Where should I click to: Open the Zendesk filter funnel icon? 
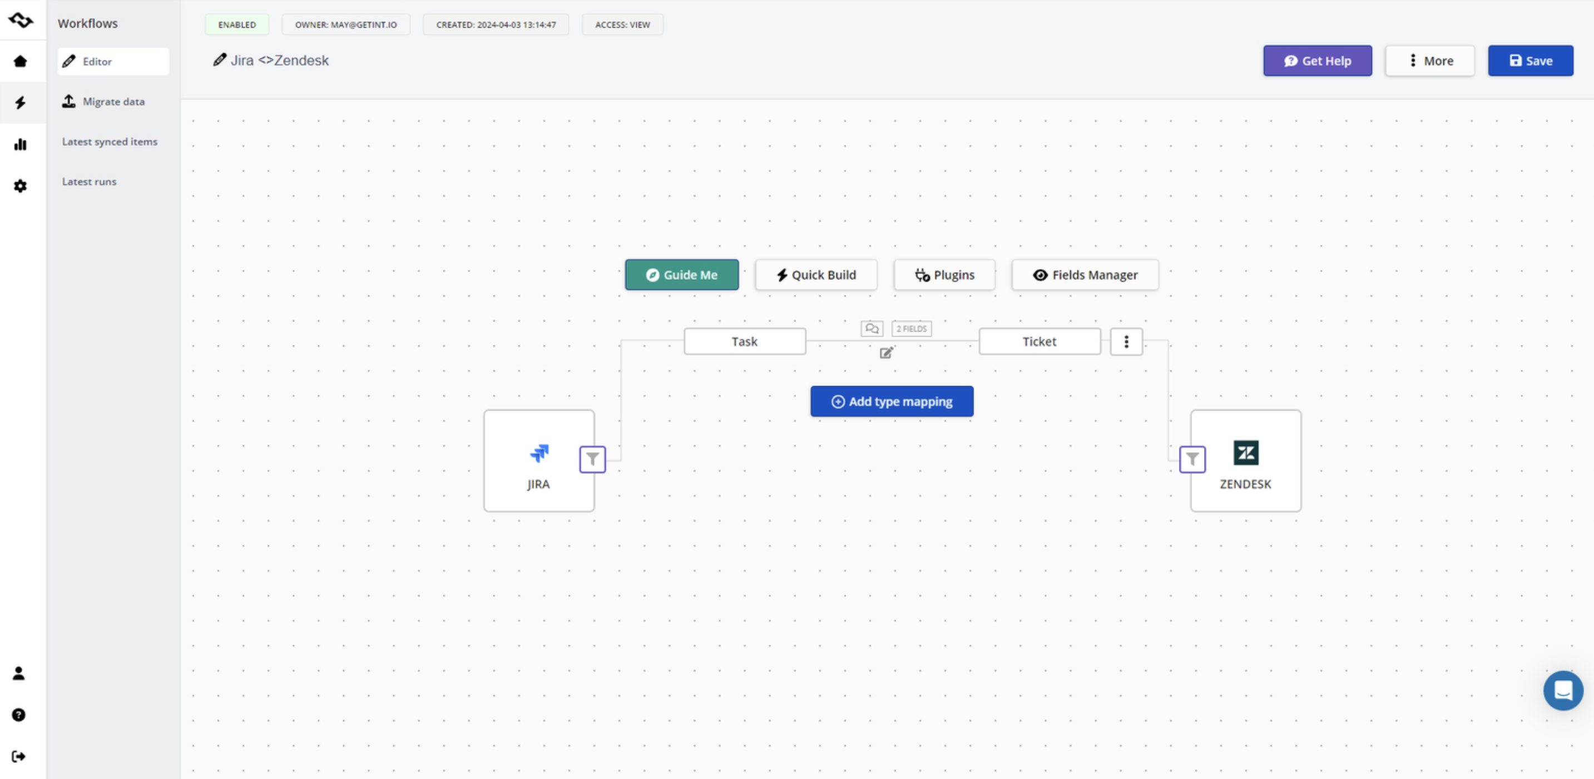(x=1192, y=460)
